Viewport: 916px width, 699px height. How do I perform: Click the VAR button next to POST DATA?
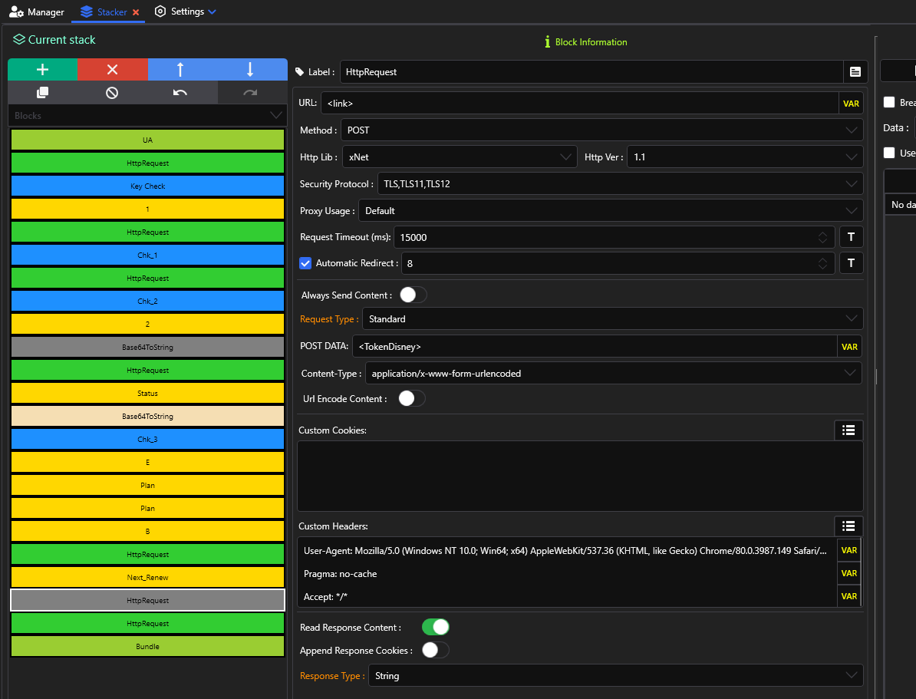[849, 347]
